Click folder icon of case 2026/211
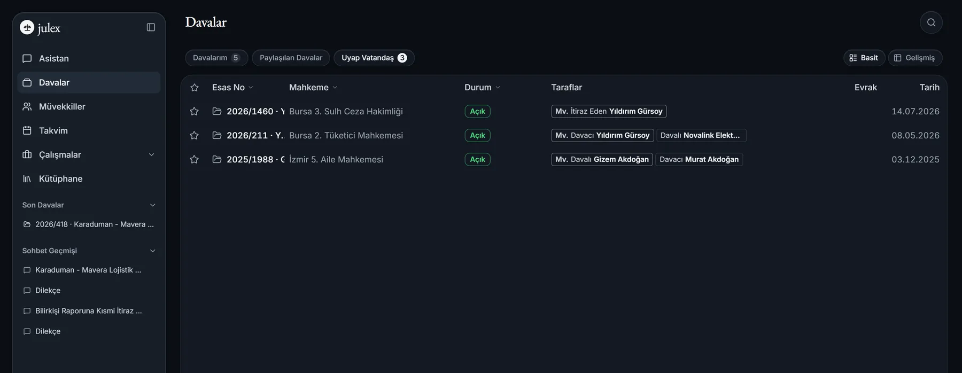 pos(217,135)
